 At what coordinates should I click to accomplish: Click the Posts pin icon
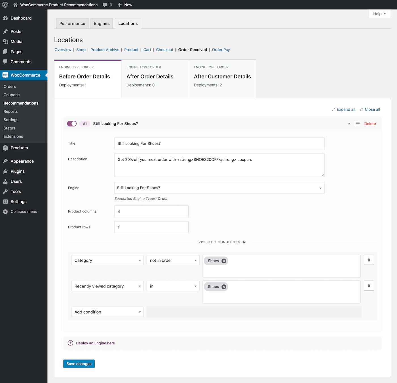(5, 31)
